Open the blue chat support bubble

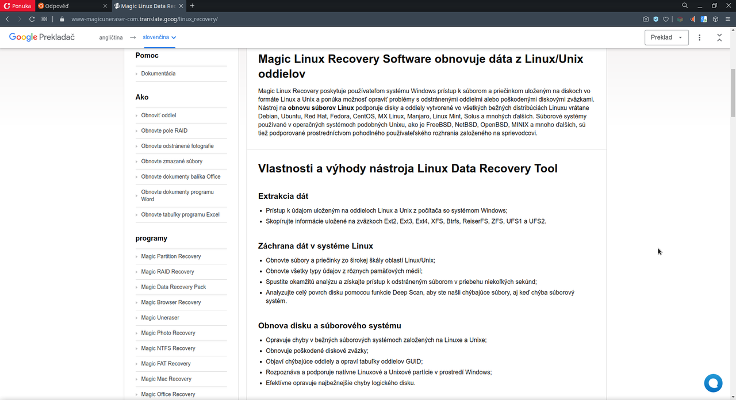pyautogui.click(x=713, y=383)
